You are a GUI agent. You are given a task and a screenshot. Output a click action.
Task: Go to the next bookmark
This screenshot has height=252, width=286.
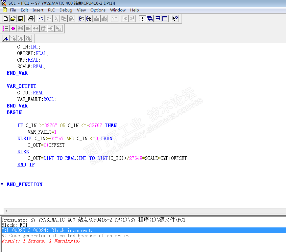pyautogui.click(x=13, y=39)
